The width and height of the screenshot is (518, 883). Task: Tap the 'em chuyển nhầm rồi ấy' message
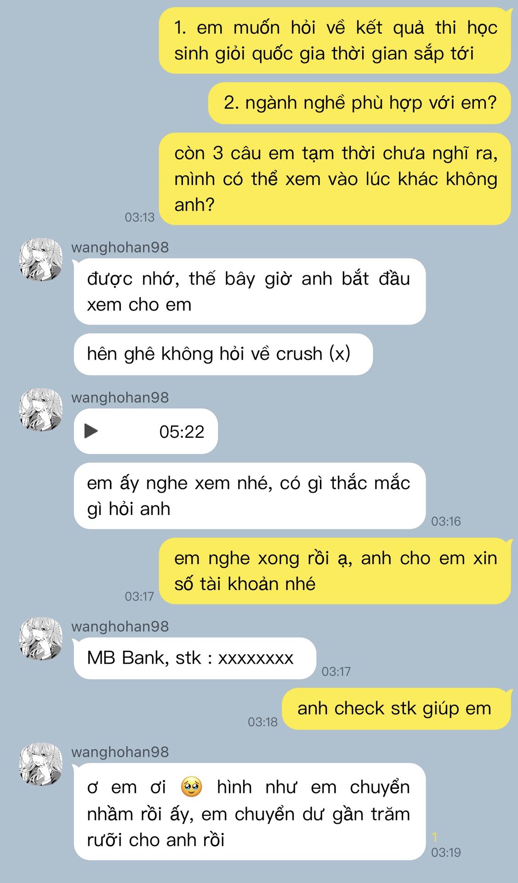pyautogui.click(x=250, y=812)
